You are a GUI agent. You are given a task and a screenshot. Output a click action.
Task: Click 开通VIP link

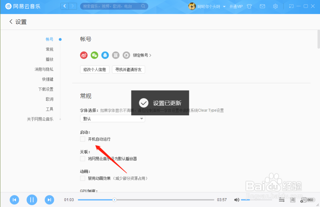pos(236,6)
